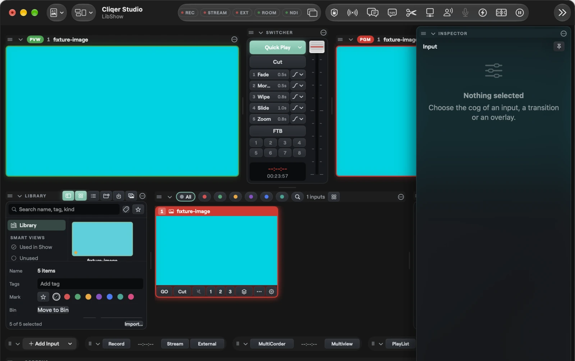Click Import... in the Library panel

[x=134, y=324]
